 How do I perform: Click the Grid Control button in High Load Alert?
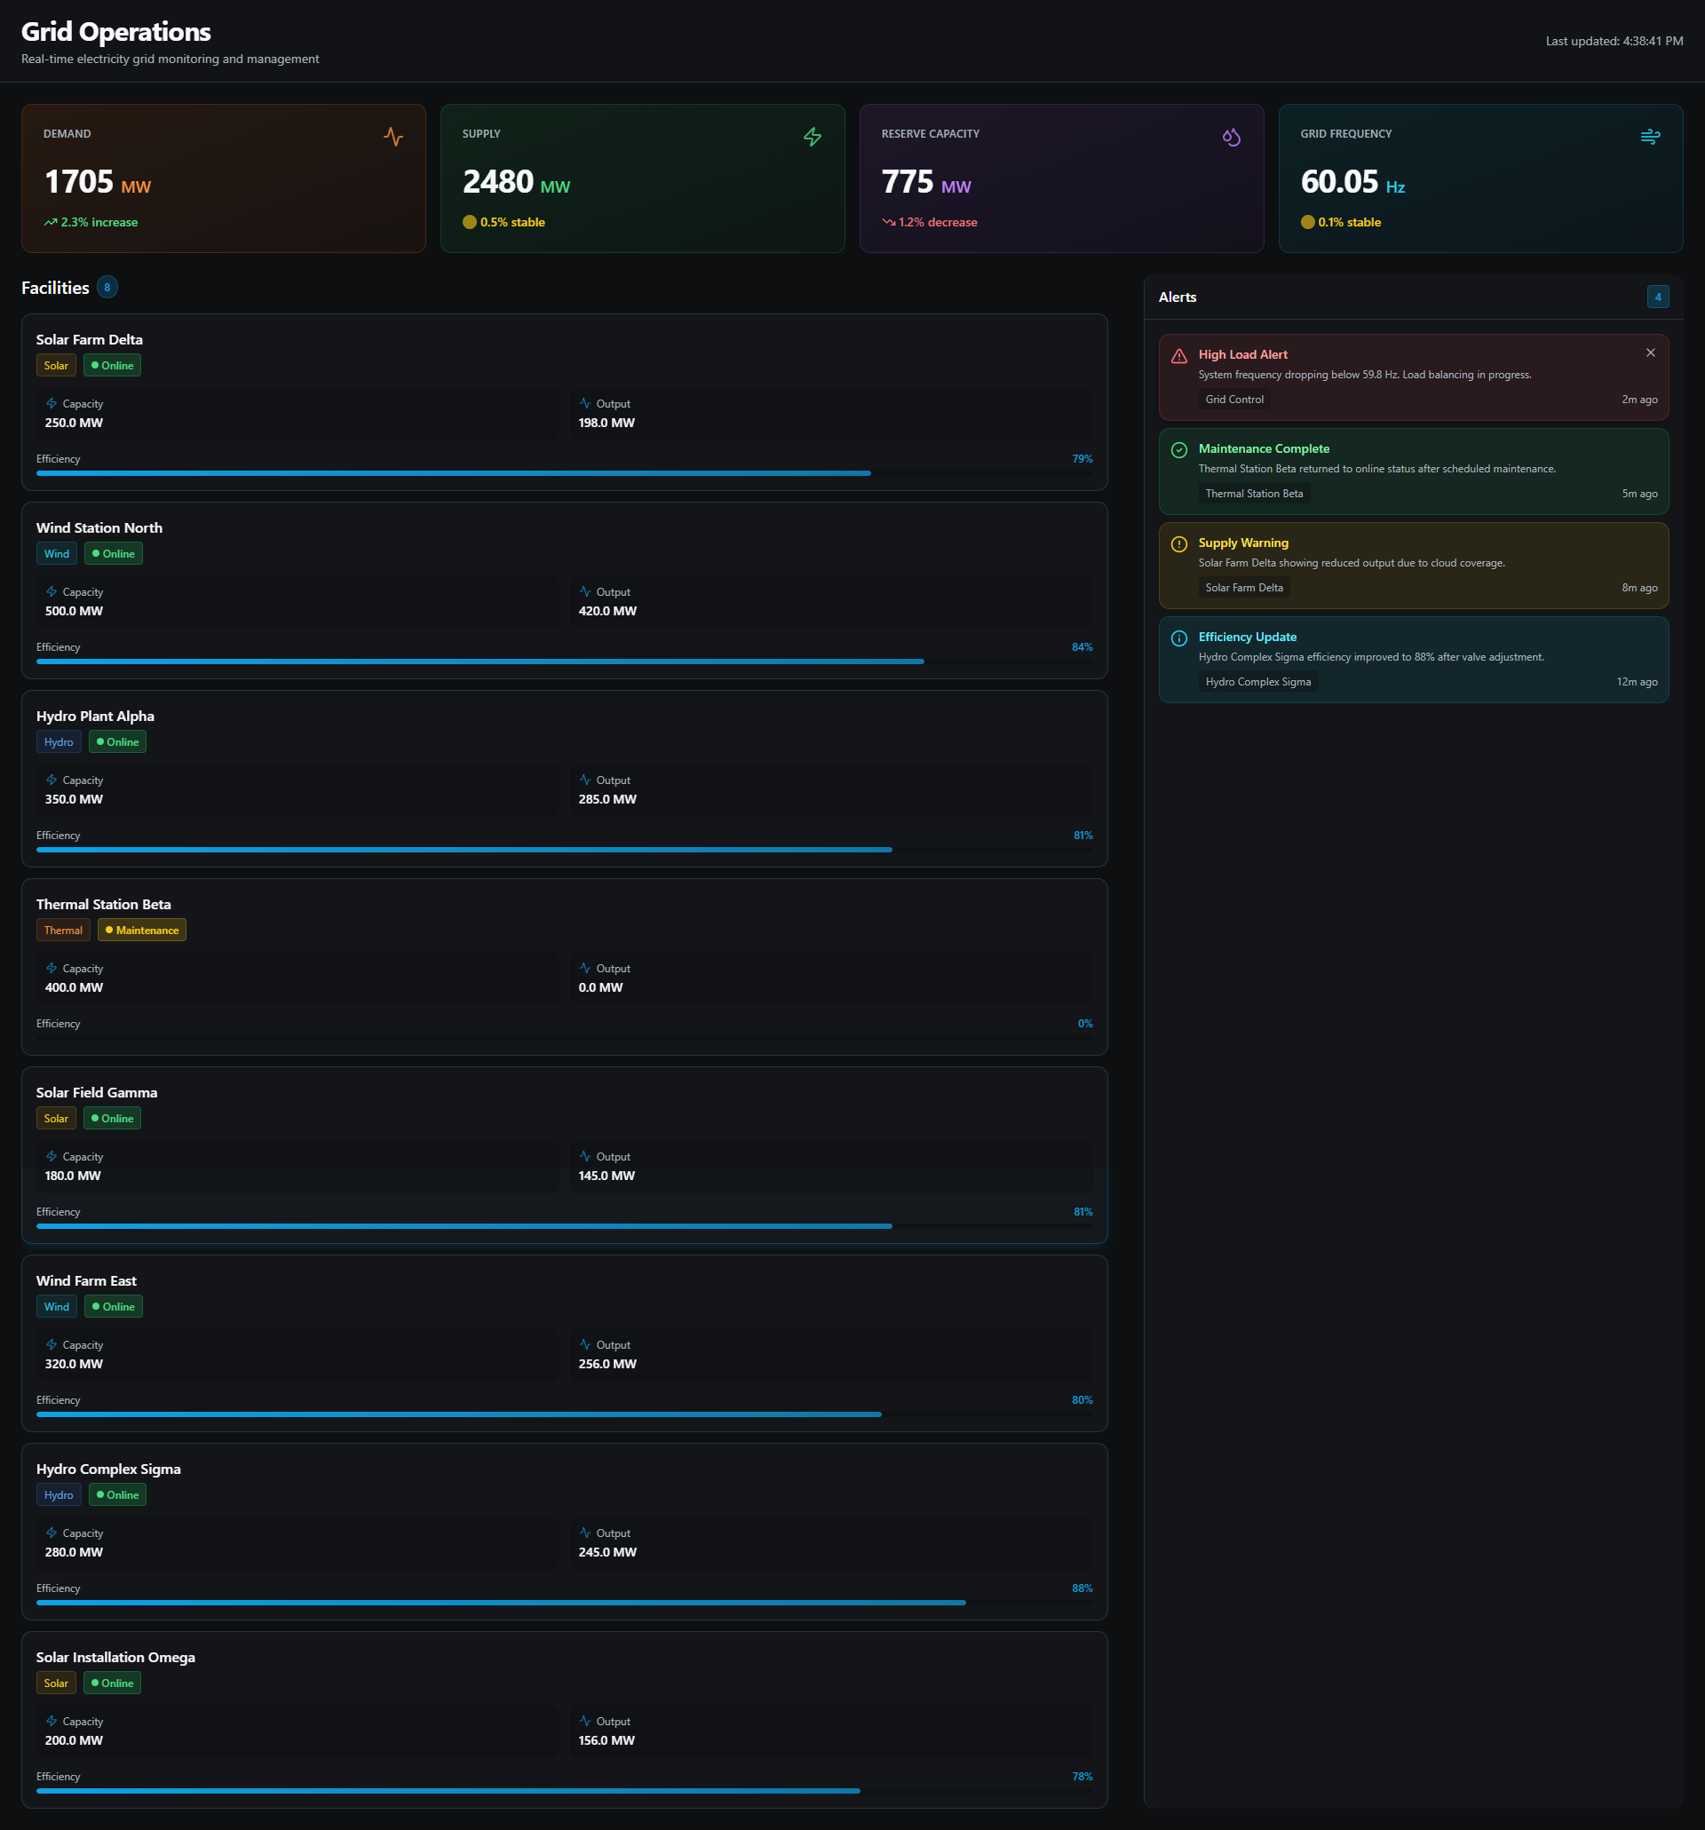pos(1233,399)
